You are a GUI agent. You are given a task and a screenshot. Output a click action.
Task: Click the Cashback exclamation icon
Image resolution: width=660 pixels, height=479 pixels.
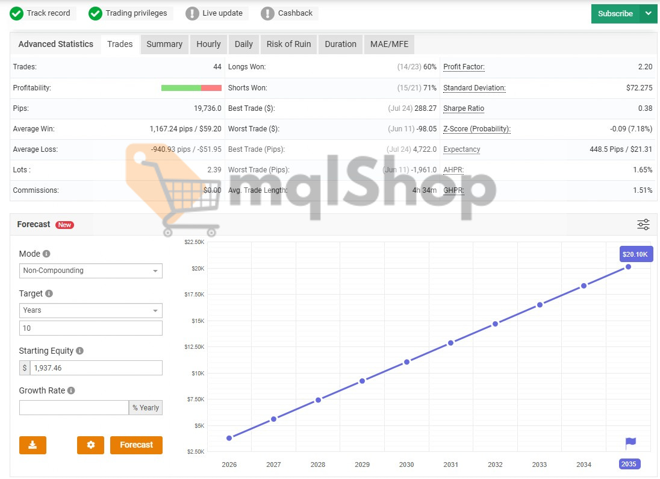pos(268,13)
